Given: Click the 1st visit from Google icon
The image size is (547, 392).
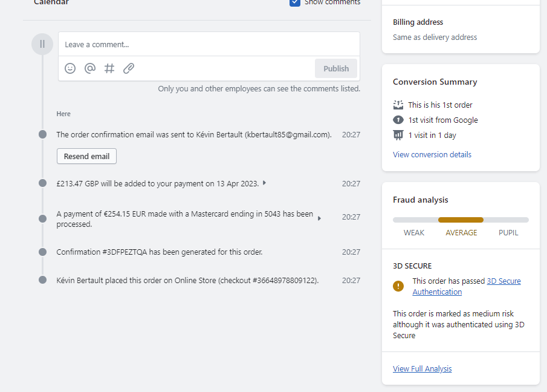Looking at the screenshot, I should tap(398, 120).
